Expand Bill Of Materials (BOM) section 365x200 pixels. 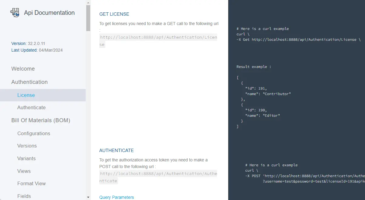click(41, 120)
